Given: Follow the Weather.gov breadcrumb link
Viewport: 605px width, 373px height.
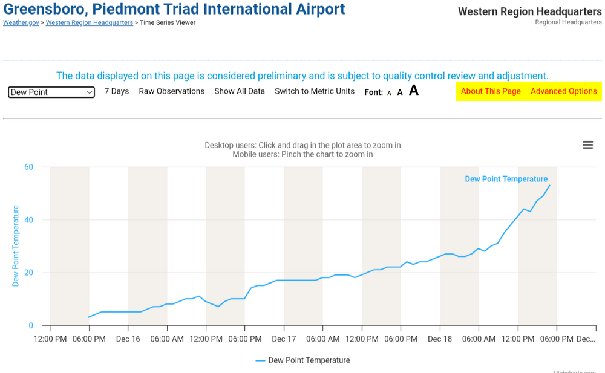Looking at the screenshot, I should pos(21,23).
